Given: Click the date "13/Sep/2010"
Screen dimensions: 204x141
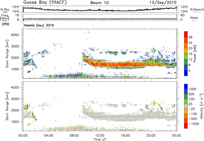Looking at the screenshot, I should click(x=163, y=2).
